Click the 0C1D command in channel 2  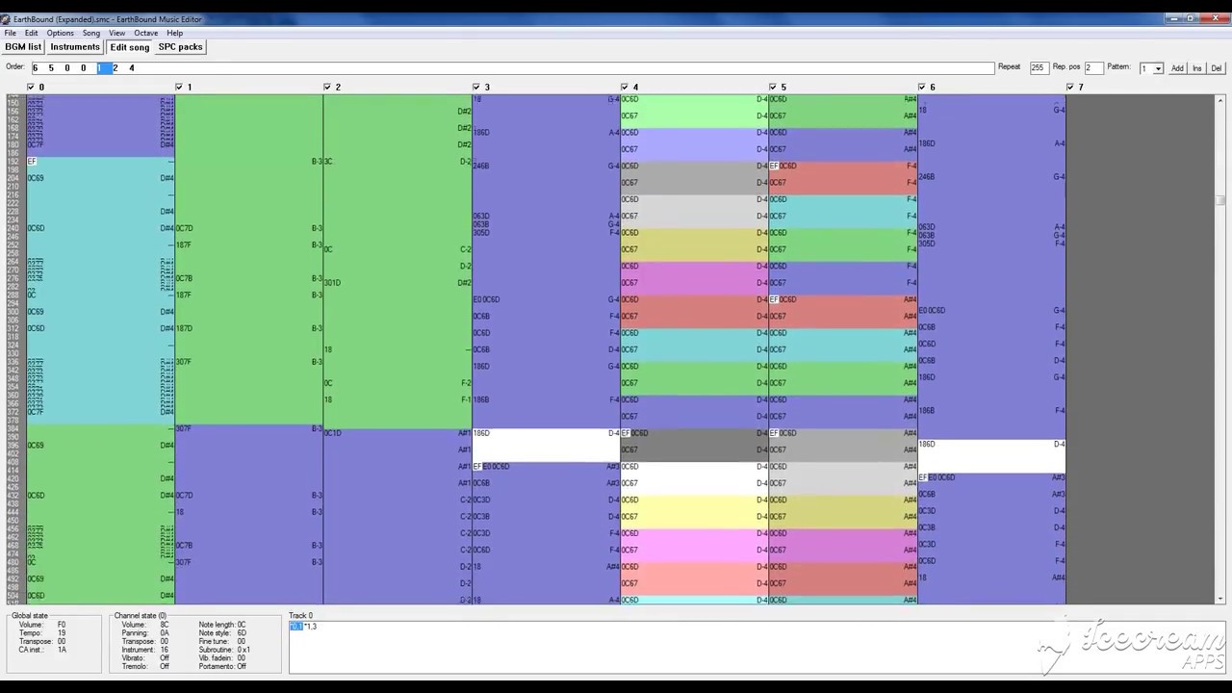pyautogui.click(x=332, y=433)
